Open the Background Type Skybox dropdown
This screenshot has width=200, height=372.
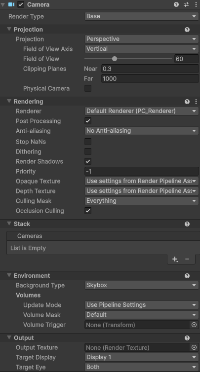(x=142, y=285)
